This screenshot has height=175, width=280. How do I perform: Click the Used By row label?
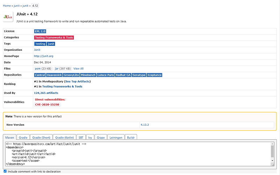coord(10,93)
